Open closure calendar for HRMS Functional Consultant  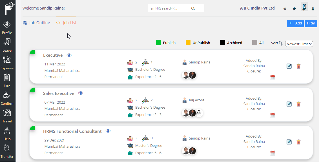point(273,153)
